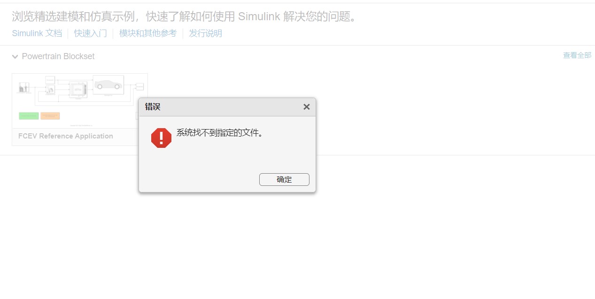Open the 发行说明 link
595x299 pixels.
click(206, 33)
